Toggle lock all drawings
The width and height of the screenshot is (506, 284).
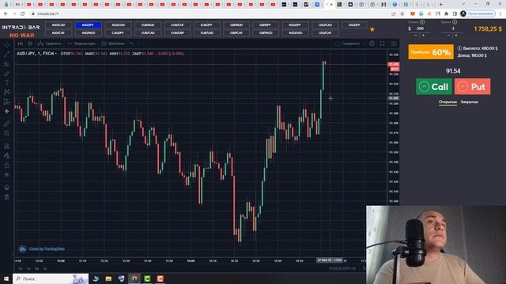pyautogui.click(x=7, y=165)
